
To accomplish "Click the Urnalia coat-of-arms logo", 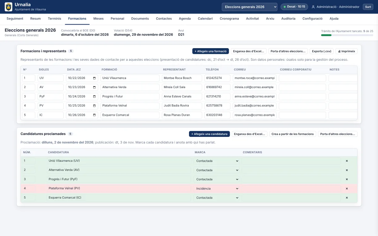I will (x=9, y=7).
